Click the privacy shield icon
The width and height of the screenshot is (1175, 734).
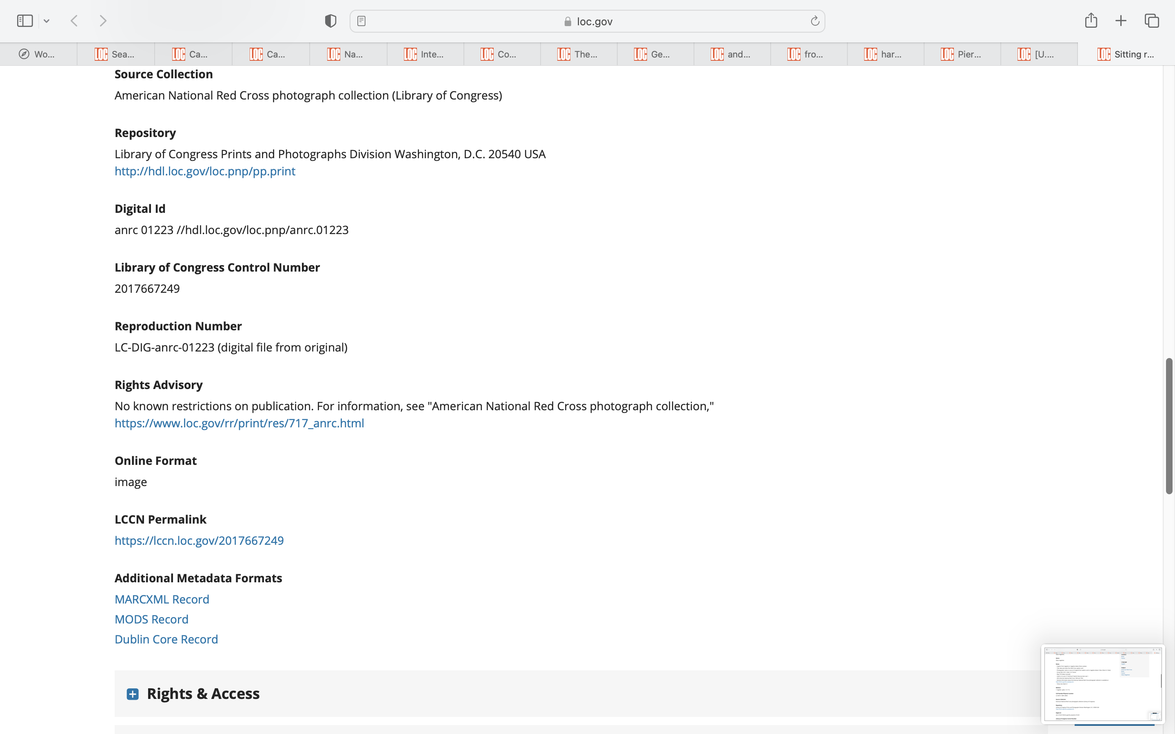point(330,21)
